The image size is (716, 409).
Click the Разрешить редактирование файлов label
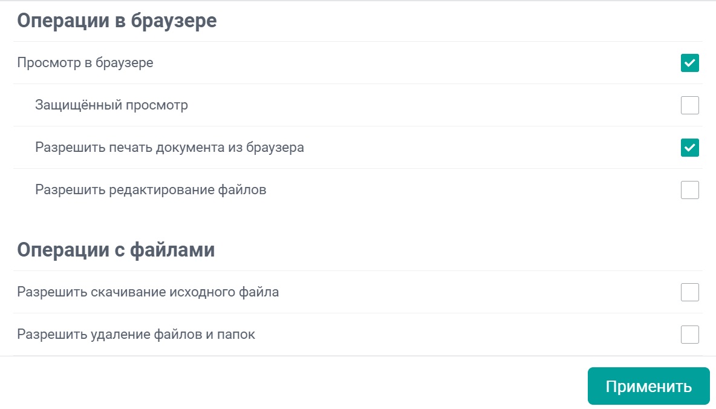coord(151,190)
